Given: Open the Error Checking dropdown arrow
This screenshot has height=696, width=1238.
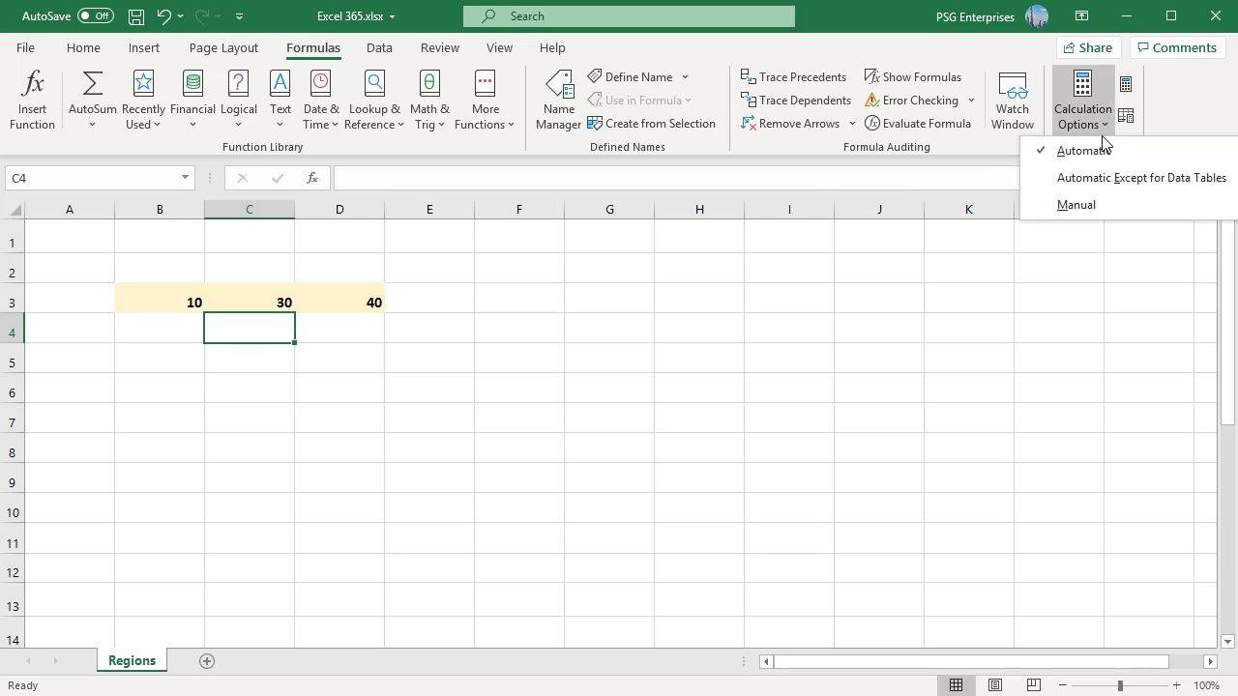Looking at the screenshot, I should (971, 101).
